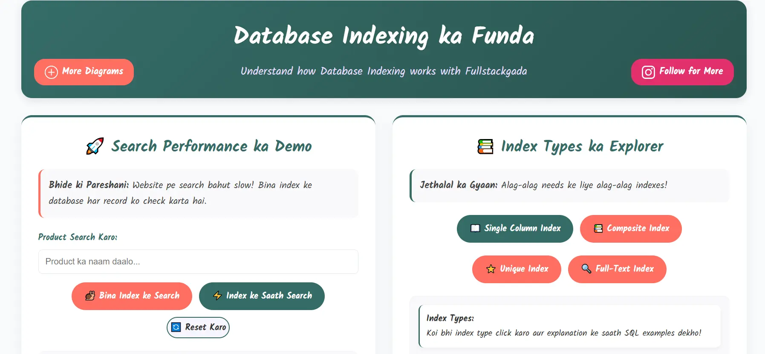
Task: Select the Full-Text Index type
Action: pos(617,269)
